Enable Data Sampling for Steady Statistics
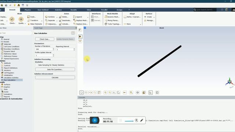The image size is (235, 132). click(37, 65)
